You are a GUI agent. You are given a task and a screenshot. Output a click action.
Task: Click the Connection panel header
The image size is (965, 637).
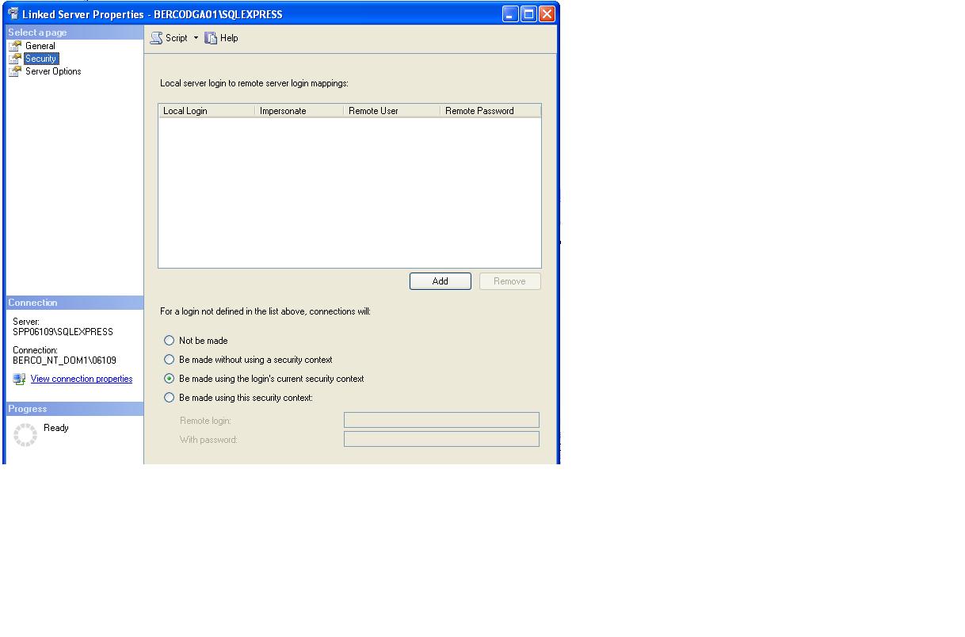click(x=74, y=303)
